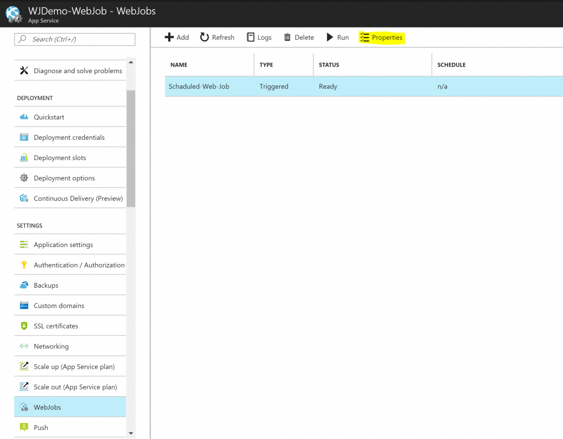Click the Run play triangle icon
Screen dimensions: 563x439
click(330, 37)
